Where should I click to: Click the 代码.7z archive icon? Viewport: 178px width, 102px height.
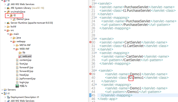pyautogui.click(x=17, y=86)
